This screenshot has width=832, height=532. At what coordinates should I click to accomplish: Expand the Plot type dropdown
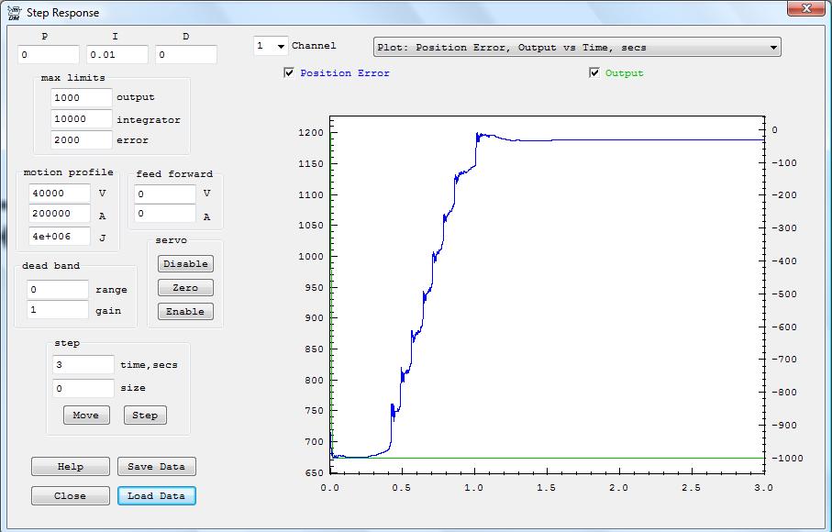tap(773, 47)
